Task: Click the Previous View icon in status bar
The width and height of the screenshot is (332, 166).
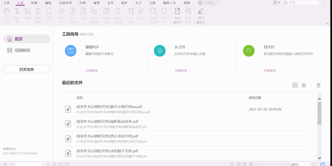Action: (61, 164)
